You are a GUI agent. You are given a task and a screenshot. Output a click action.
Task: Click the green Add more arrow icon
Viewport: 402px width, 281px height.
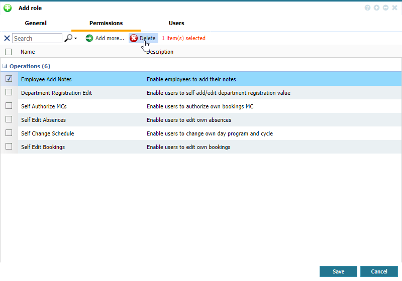(x=89, y=38)
